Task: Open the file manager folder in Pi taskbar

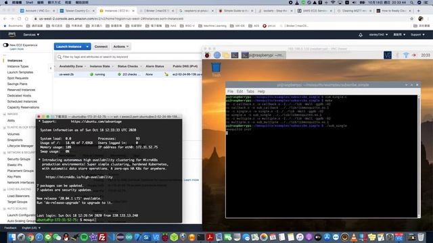Action: click(226, 55)
